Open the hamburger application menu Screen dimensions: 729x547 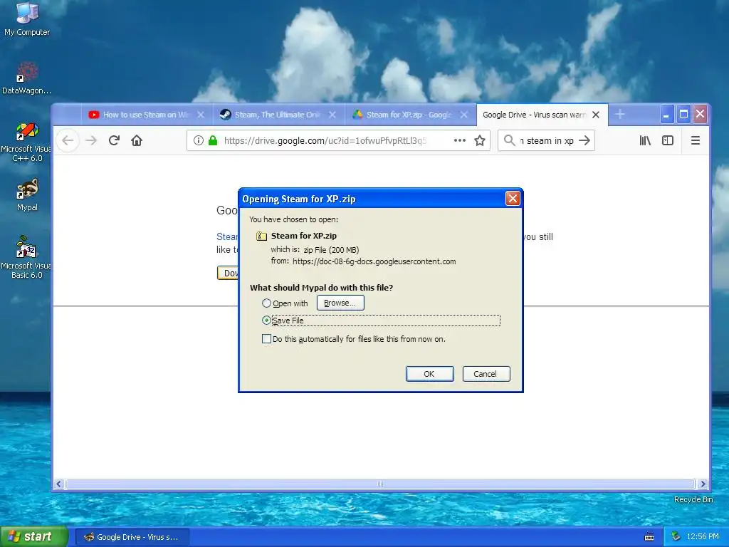696,140
